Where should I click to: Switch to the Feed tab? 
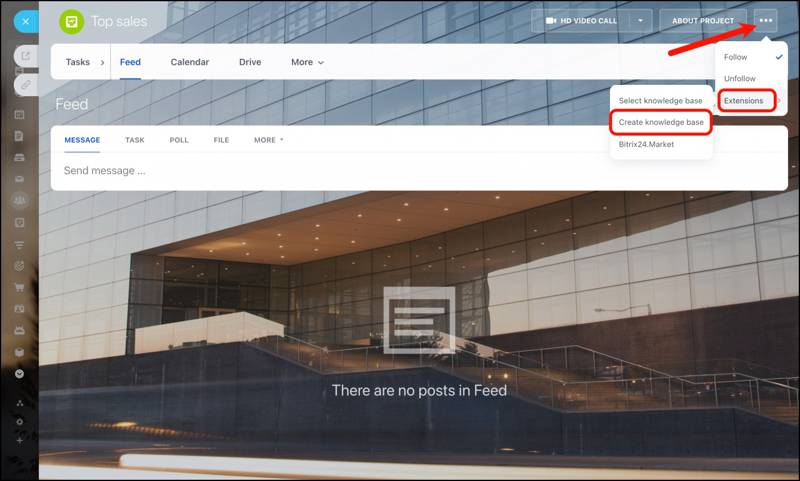tap(130, 62)
